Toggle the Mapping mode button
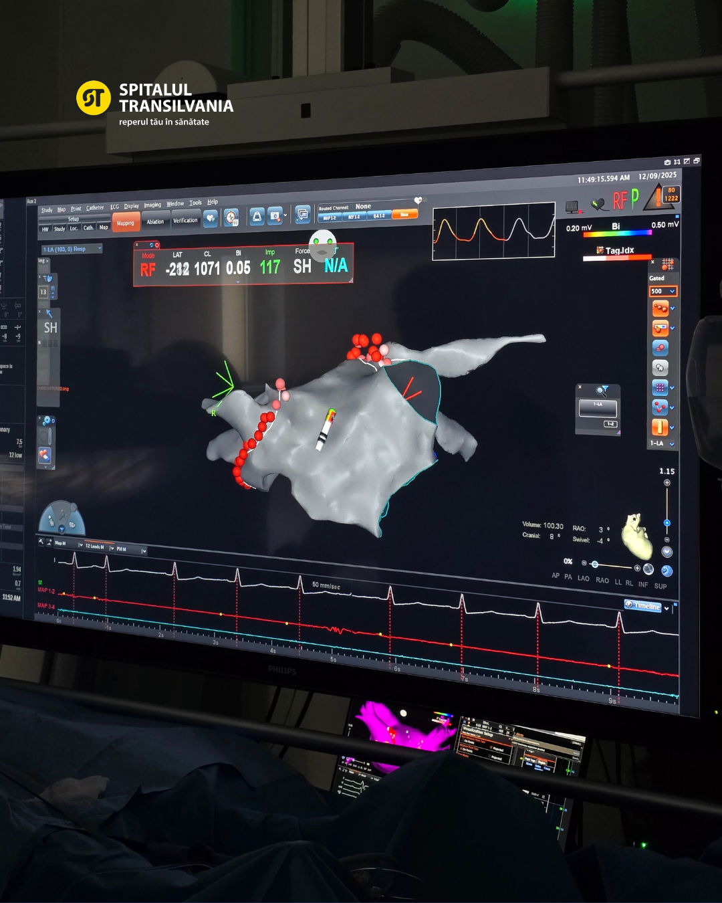Viewport: 722px width, 903px height. click(x=126, y=223)
